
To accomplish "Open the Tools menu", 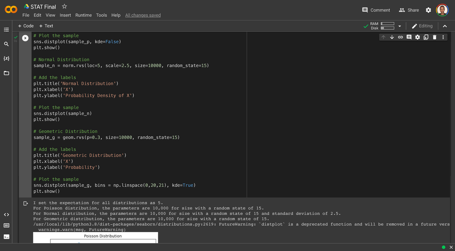I will coord(101,15).
